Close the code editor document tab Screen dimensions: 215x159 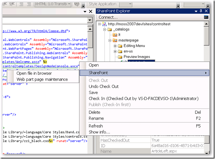[x=90, y=11]
